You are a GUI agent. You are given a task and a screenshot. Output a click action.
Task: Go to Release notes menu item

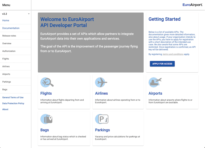9,36
